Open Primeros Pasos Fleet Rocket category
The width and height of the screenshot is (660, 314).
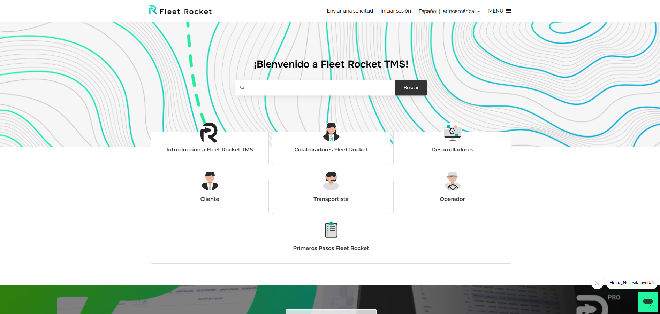(331, 246)
